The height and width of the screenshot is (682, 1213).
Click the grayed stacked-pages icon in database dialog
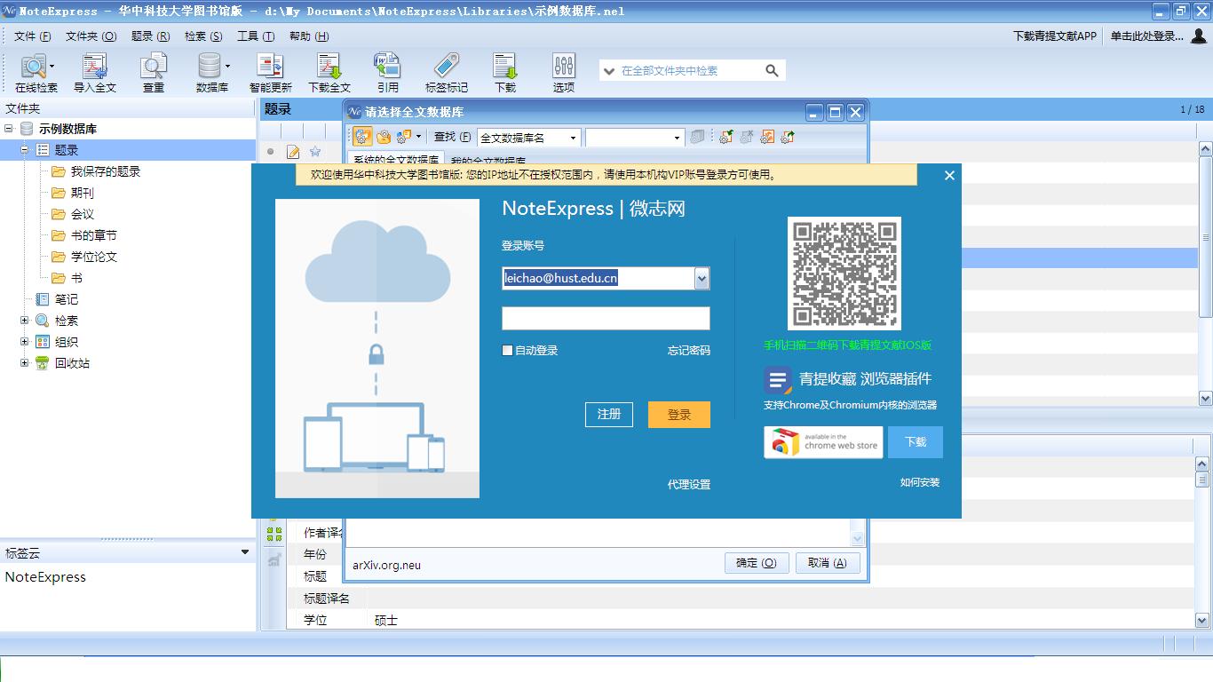click(697, 137)
